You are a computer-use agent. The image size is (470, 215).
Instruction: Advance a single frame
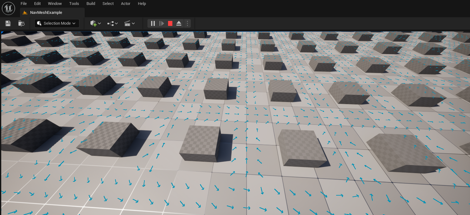[162, 23]
